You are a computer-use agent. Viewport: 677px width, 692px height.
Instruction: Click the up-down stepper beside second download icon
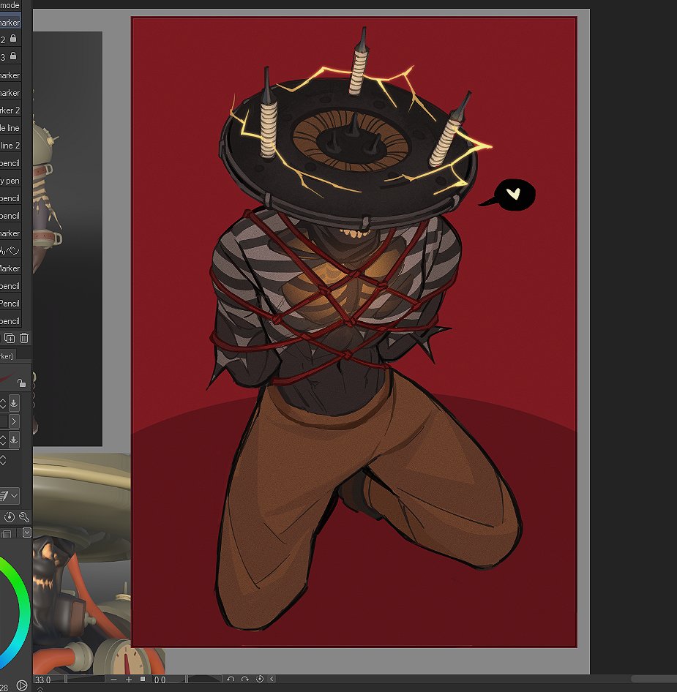point(3,440)
